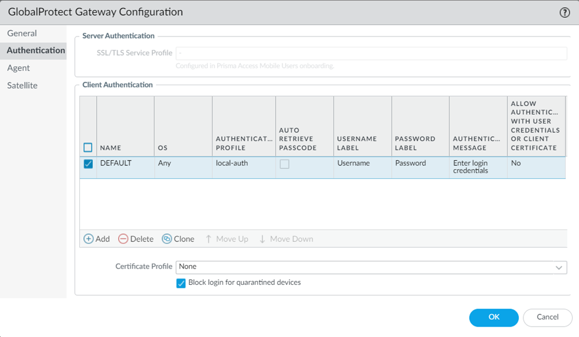Click the SSL/TLS Service Profile field
Image resolution: width=579 pixels, height=337 pixels.
[371, 53]
